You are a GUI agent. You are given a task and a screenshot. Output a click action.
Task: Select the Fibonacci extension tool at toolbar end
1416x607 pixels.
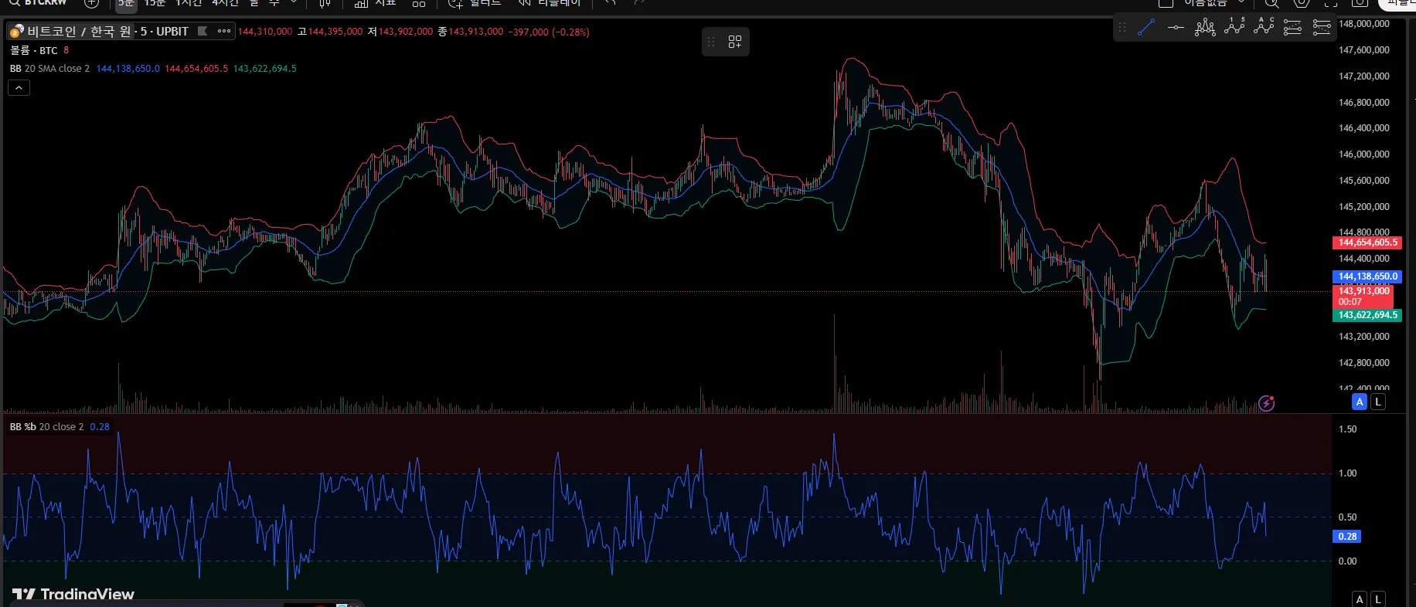click(1322, 28)
